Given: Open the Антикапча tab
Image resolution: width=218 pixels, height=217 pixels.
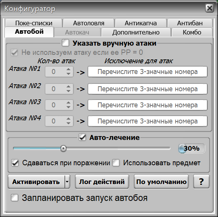Looking at the screenshot, I should [x=141, y=23].
